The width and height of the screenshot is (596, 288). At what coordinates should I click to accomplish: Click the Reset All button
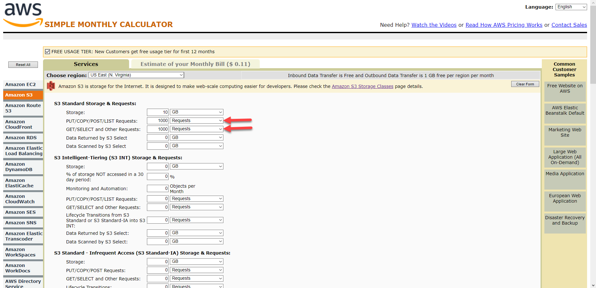coord(23,64)
